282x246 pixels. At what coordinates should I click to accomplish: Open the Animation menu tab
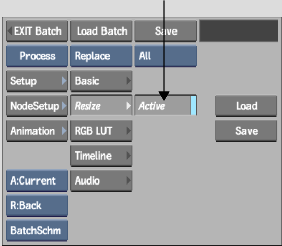37,131
